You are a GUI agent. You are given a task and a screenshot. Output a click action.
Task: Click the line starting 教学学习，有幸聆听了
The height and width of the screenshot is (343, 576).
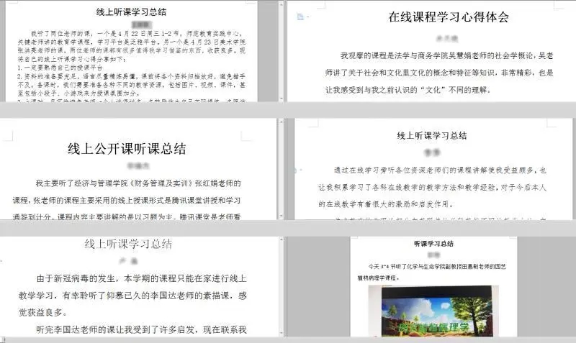tap(141, 293)
